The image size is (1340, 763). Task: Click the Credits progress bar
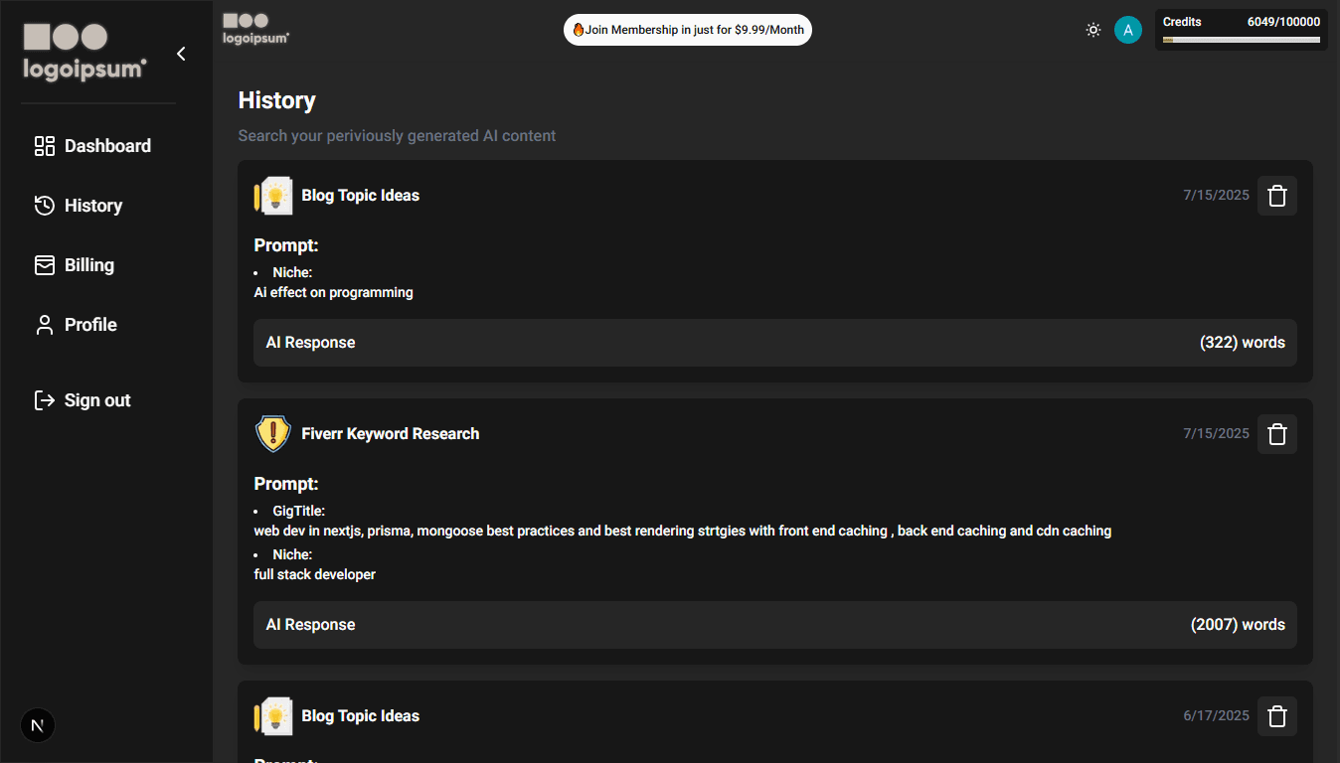click(x=1241, y=40)
